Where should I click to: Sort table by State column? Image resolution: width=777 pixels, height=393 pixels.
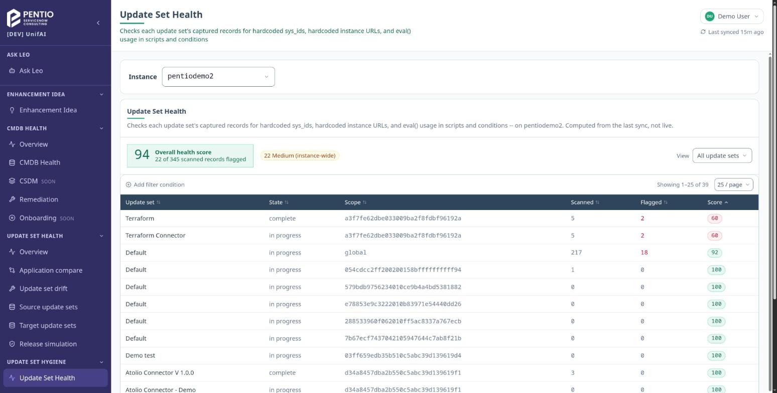(x=279, y=203)
